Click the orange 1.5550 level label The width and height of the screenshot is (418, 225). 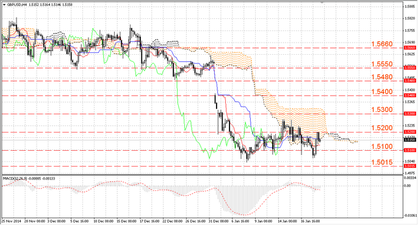tap(382, 64)
